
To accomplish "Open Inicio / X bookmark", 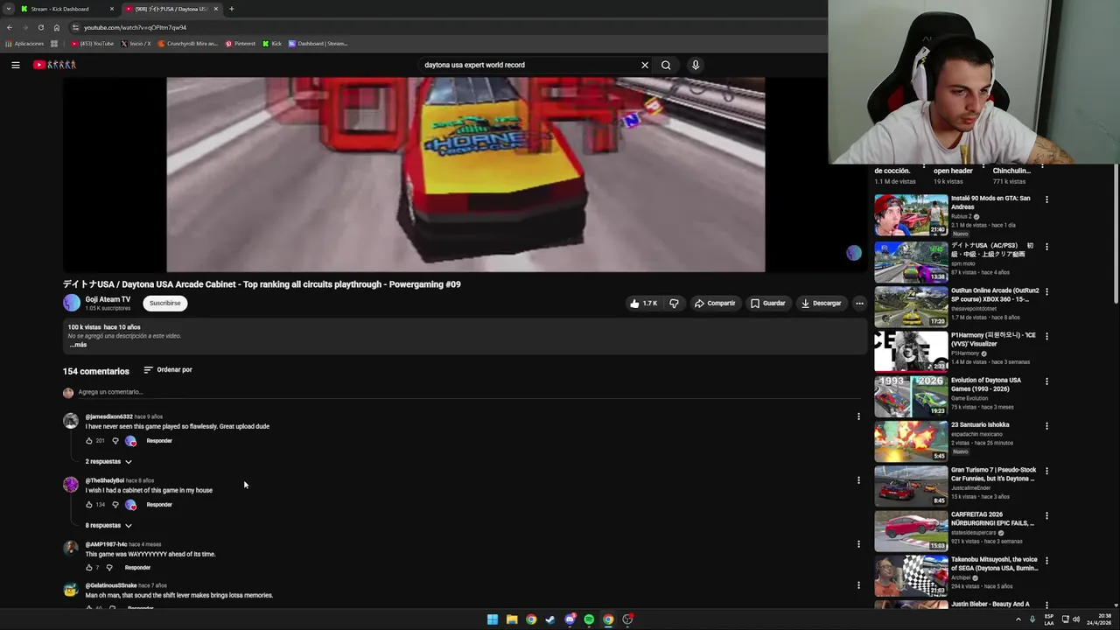I will tap(136, 44).
